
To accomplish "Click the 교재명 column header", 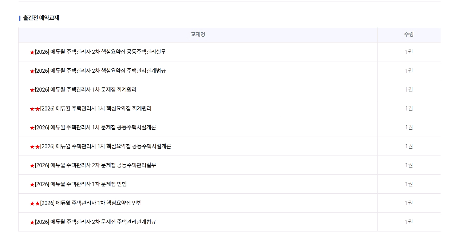I will coord(198,35).
